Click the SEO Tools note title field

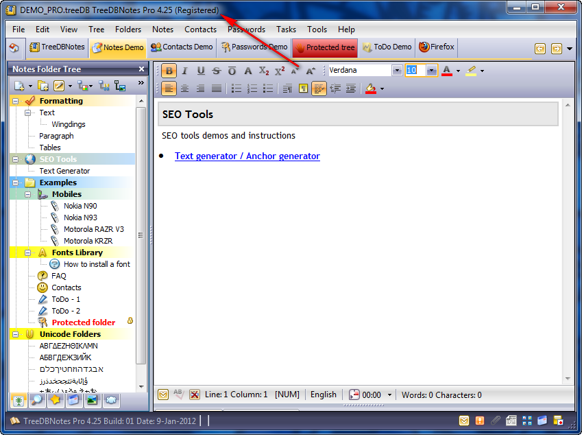[359, 114]
